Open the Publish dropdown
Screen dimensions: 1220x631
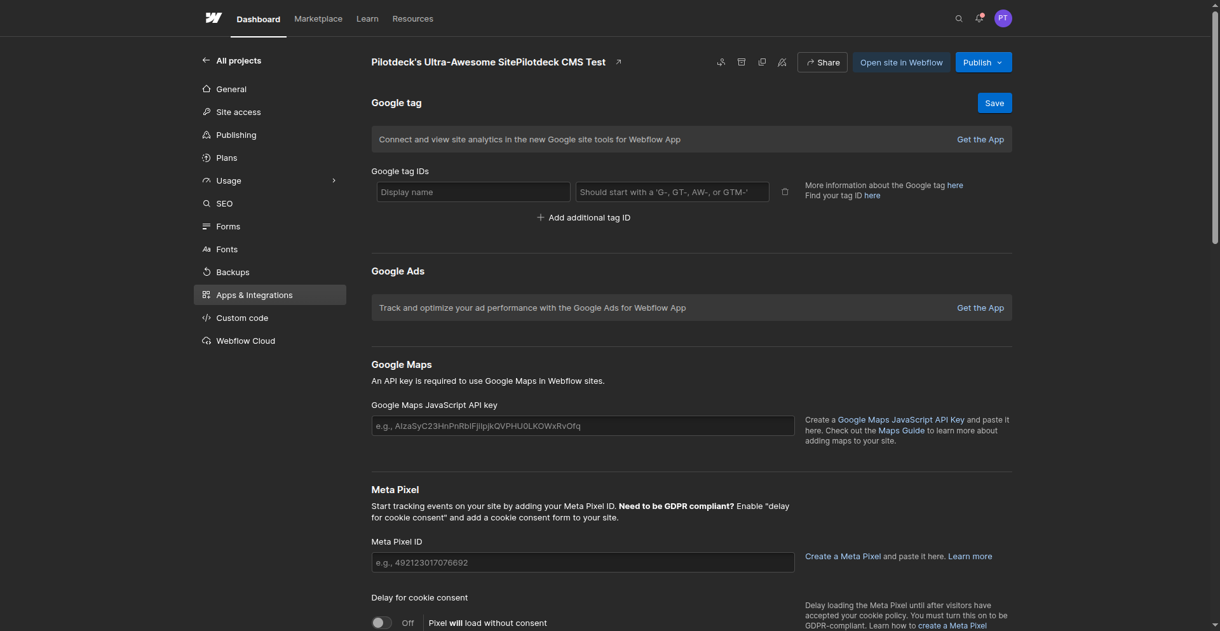984,62
